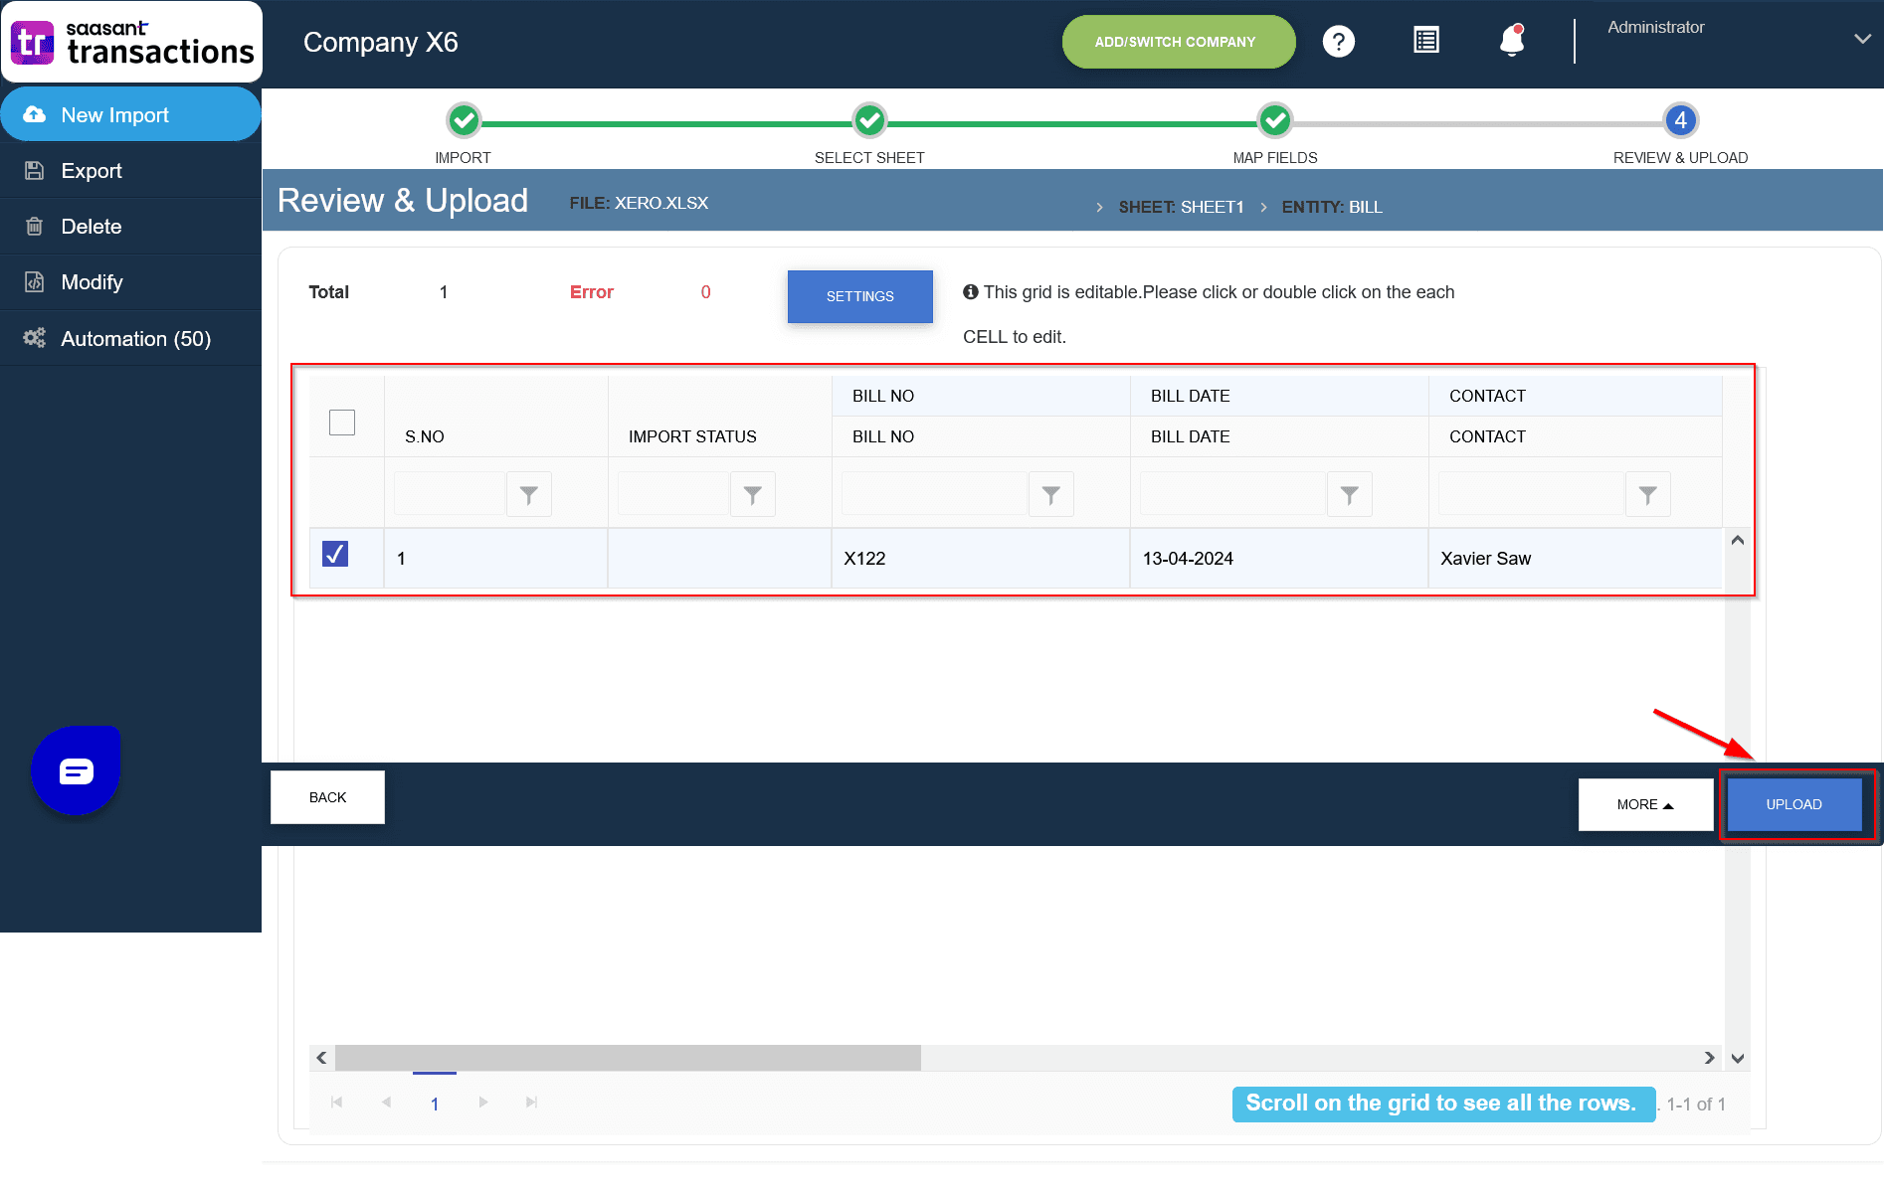Click the lower BILL DATE column header
Screen dimensions: 1884x1191
(1279, 436)
